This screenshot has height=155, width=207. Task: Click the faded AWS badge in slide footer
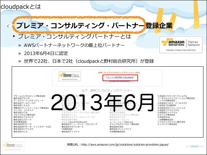(x=13, y=146)
